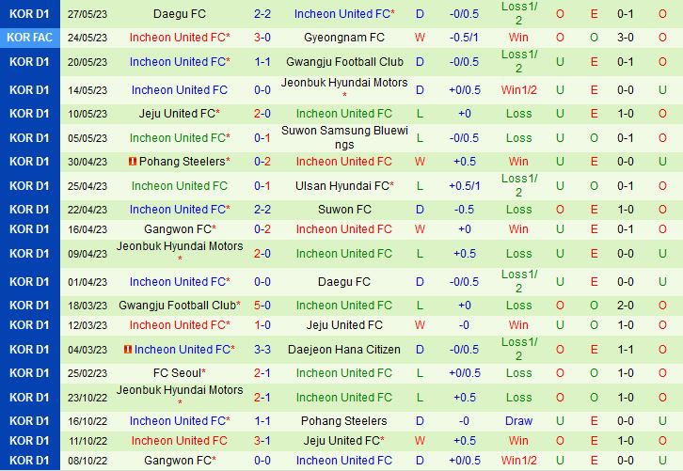Select the 2-2 score of the Daegu FC match
Screen dimensions: 683x471
[x=262, y=14]
